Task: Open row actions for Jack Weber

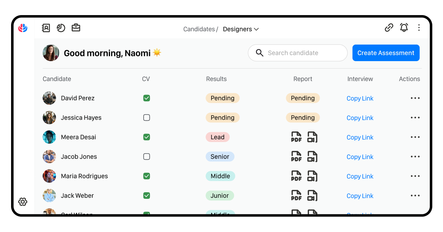Action: [415, 196]
